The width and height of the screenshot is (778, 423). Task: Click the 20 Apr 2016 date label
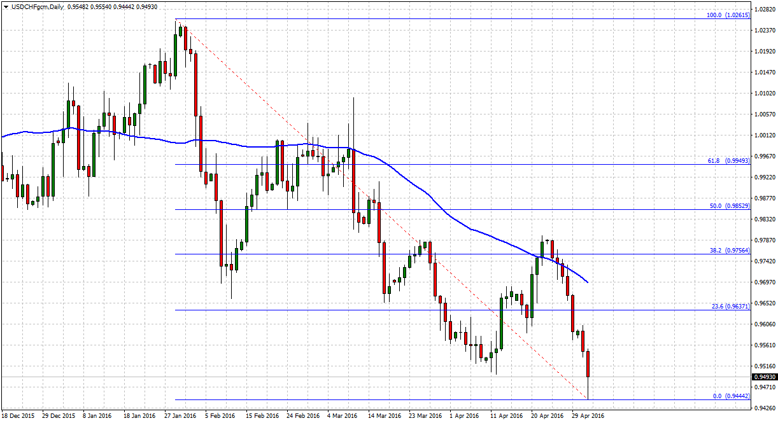click(x=548, y=416)
